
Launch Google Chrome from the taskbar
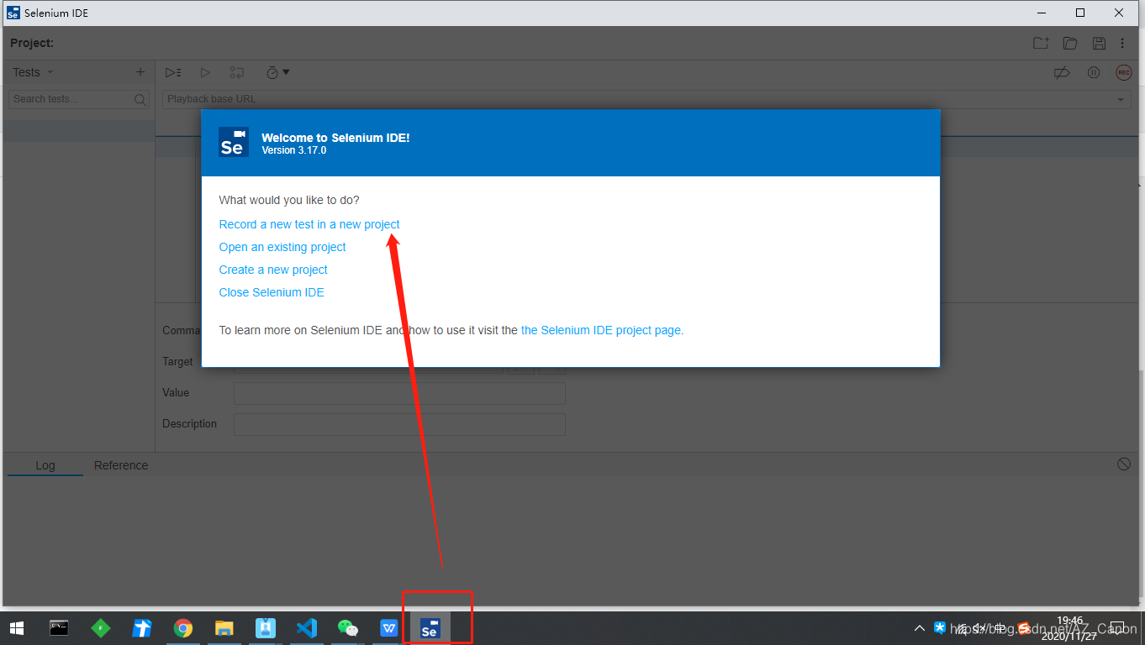click(183, 628)
